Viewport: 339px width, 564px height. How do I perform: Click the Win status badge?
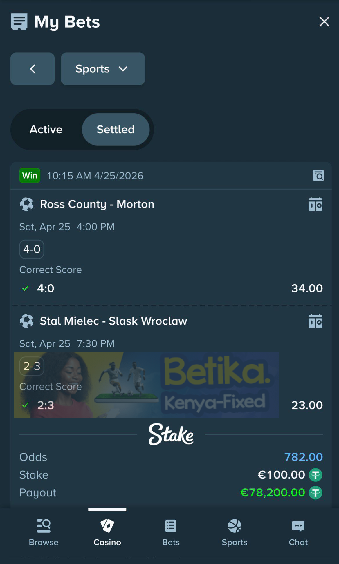pyautogui.click(x=29, y=175)
